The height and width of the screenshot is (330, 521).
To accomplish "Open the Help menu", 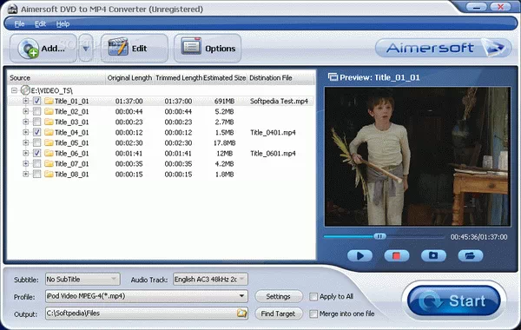I will click(63, 24).
